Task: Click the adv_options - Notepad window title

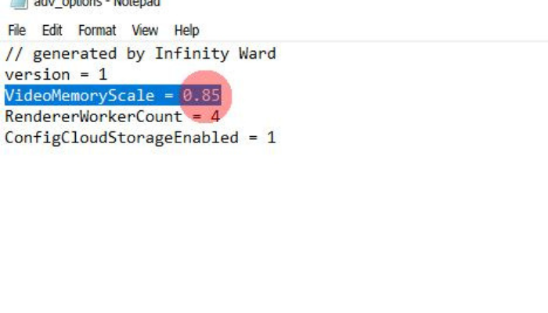Action: (x=97, y=4)
